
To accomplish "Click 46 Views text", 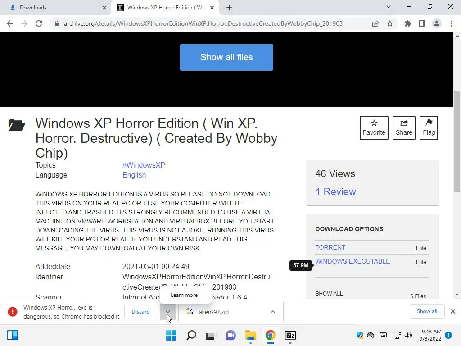I will point(335,173).
